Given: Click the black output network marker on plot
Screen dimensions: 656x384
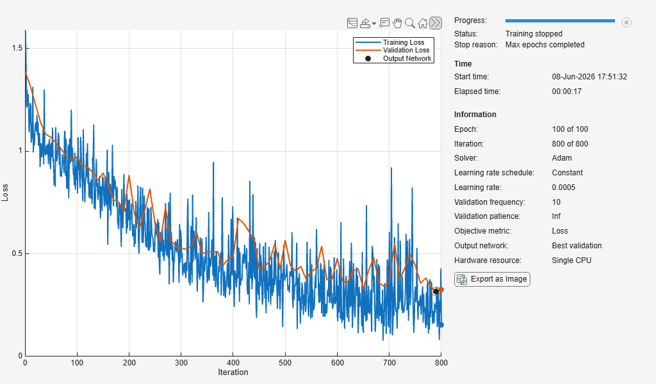Looking at the screenshot, I should (436, 292).
